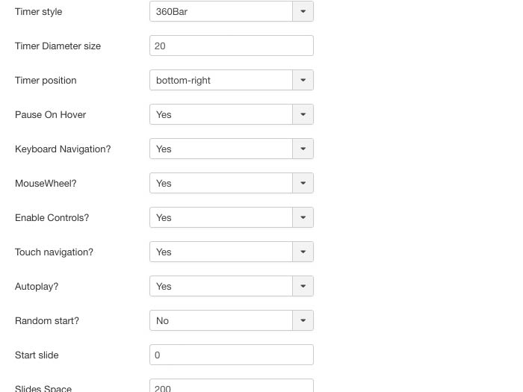Click the Autoplay arrow button
This screenshot has height=392, width=523.
(x=303, y=286)
